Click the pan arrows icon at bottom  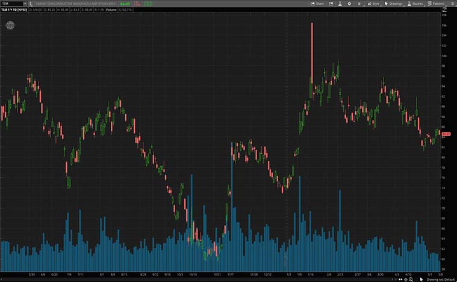401,280
